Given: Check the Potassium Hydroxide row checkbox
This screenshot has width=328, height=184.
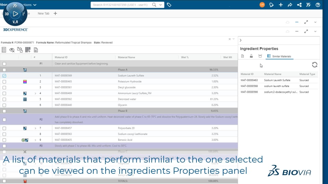Looking at the screenshot, I should (4, 81).
